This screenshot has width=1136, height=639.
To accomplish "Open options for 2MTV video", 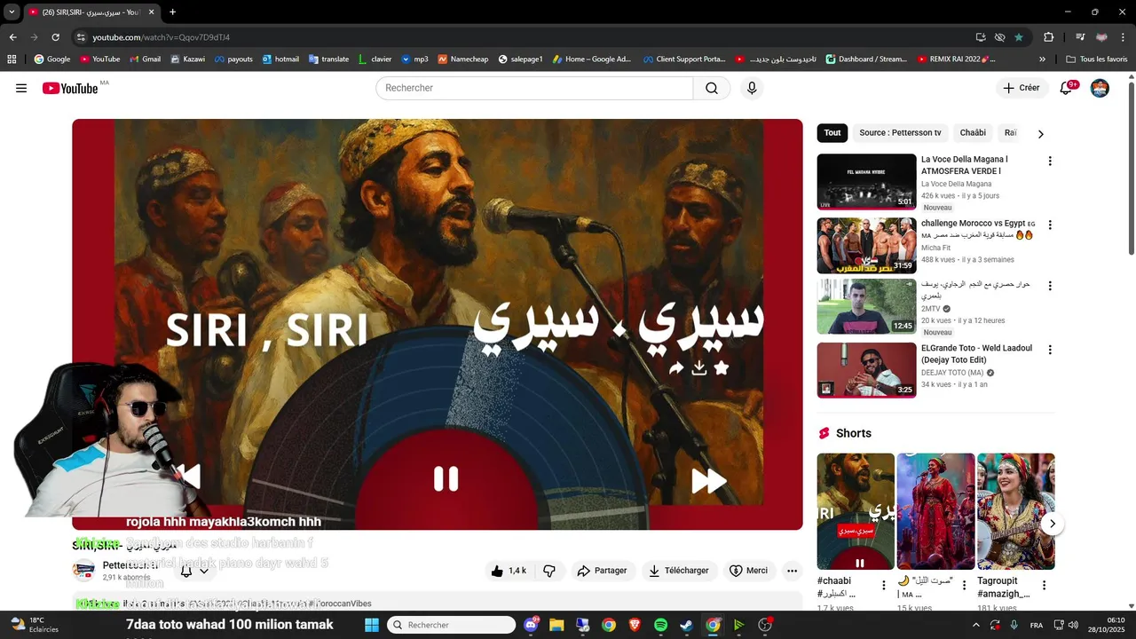I will [1050, 287].
